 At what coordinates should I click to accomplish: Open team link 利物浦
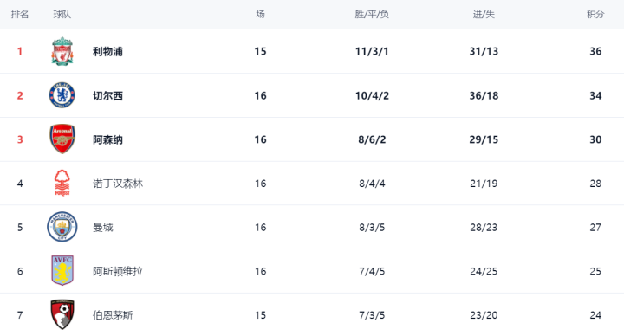point(107,51)
